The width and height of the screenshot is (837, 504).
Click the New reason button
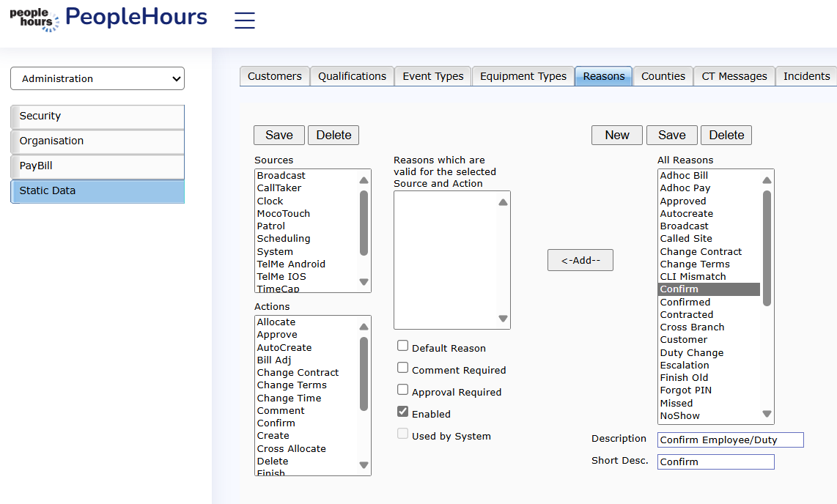coord(616,135)
